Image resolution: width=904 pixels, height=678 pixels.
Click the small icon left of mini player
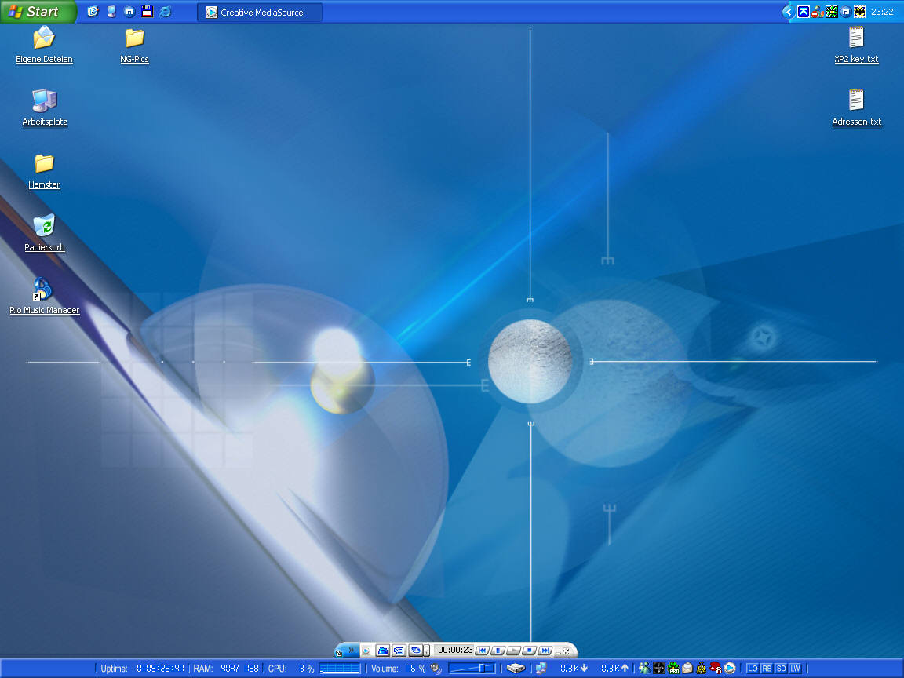[338, 654]
